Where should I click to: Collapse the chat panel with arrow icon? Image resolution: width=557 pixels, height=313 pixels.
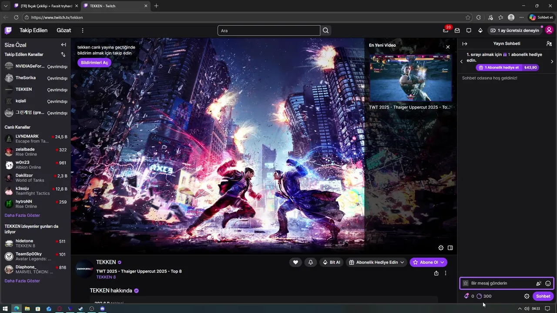pos(465,43)
